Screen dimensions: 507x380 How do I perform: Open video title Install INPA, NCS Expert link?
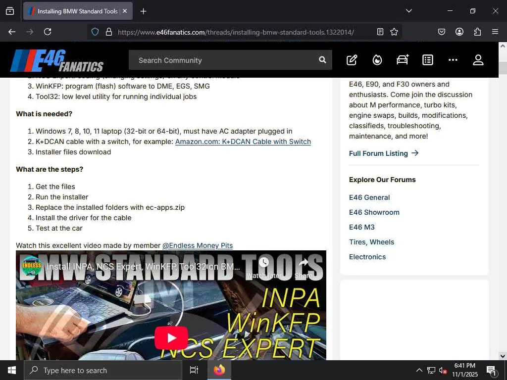(x=143, y=267)
